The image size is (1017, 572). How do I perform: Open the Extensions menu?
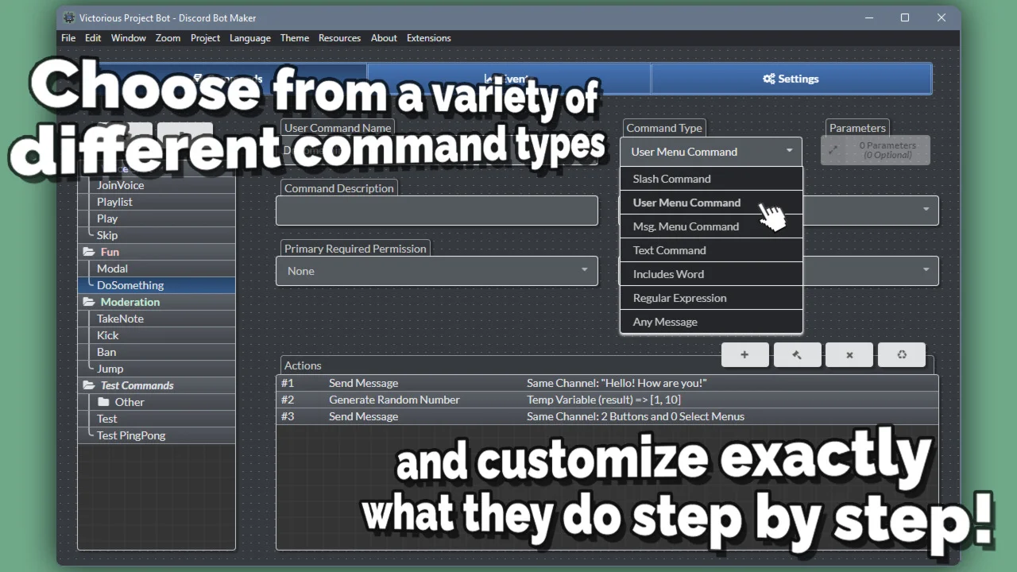click(x=428, y=38)
